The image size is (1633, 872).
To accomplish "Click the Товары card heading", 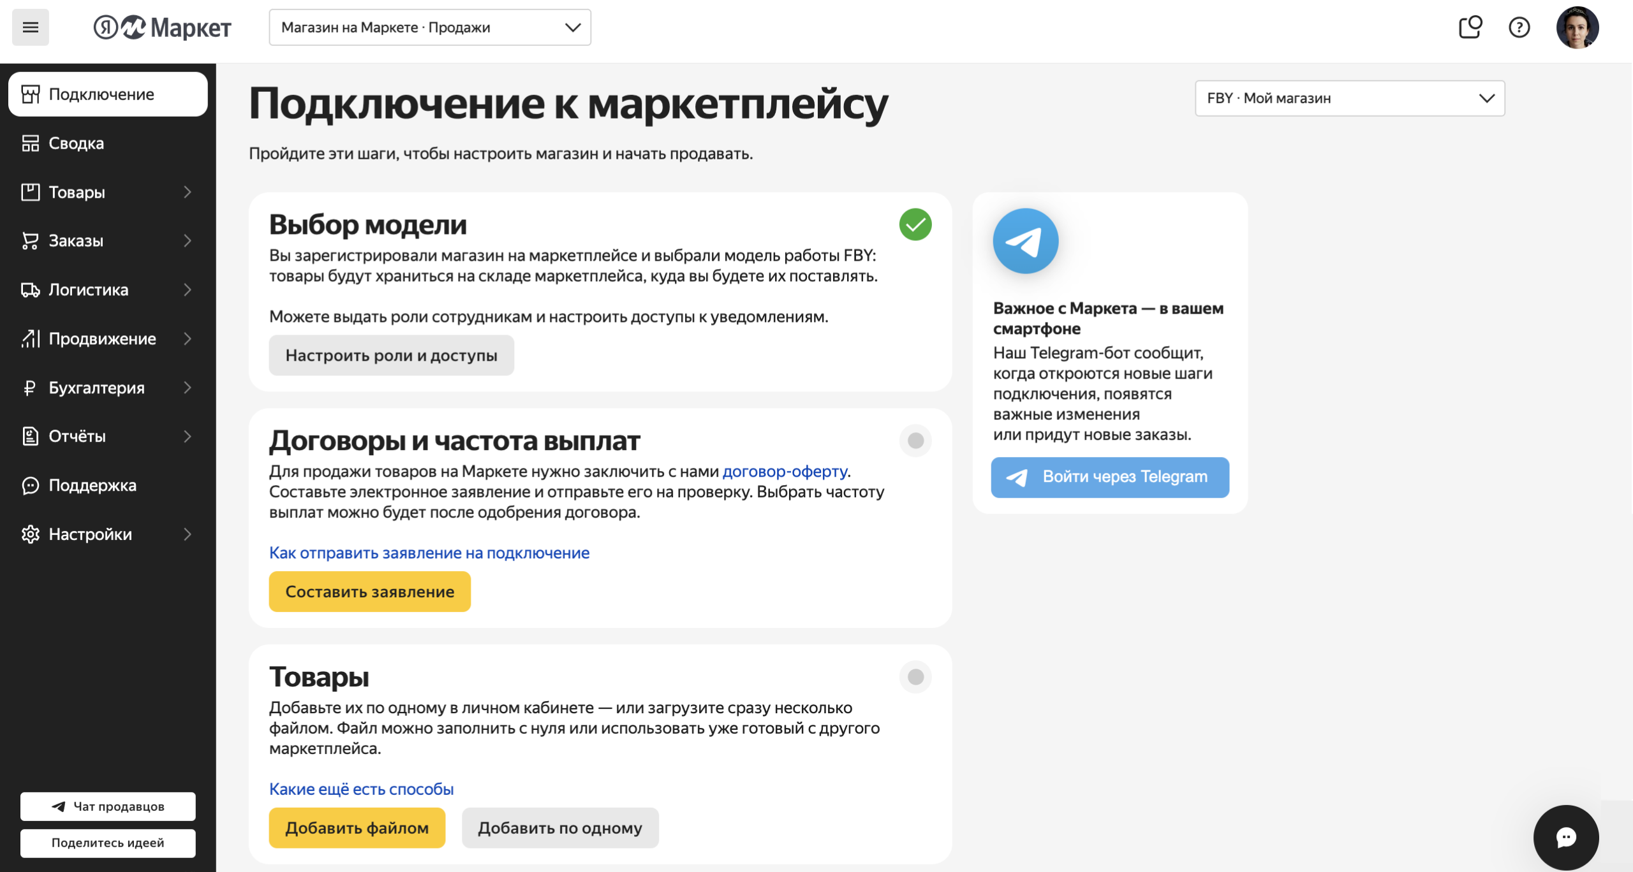I will (319, 677).
